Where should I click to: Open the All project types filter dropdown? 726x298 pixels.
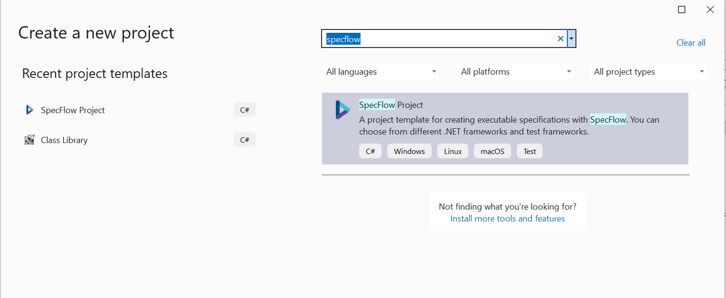(x=648, y=72)
